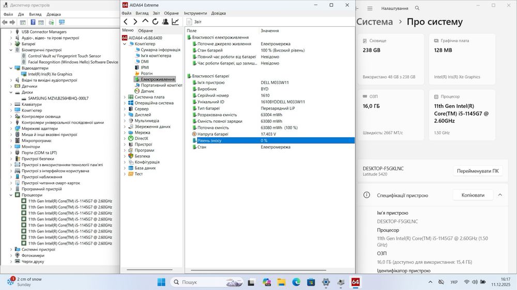Open weather widget 2 cm of snow
The image size is (517, 290).
pos(25,282)
